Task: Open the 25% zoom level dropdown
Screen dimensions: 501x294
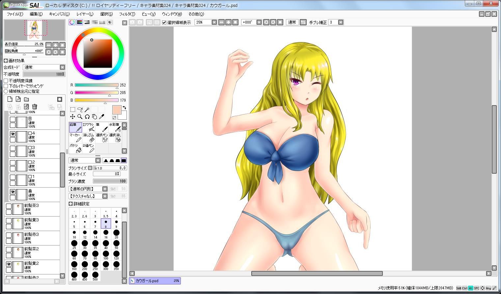Action: coord(214,22)
